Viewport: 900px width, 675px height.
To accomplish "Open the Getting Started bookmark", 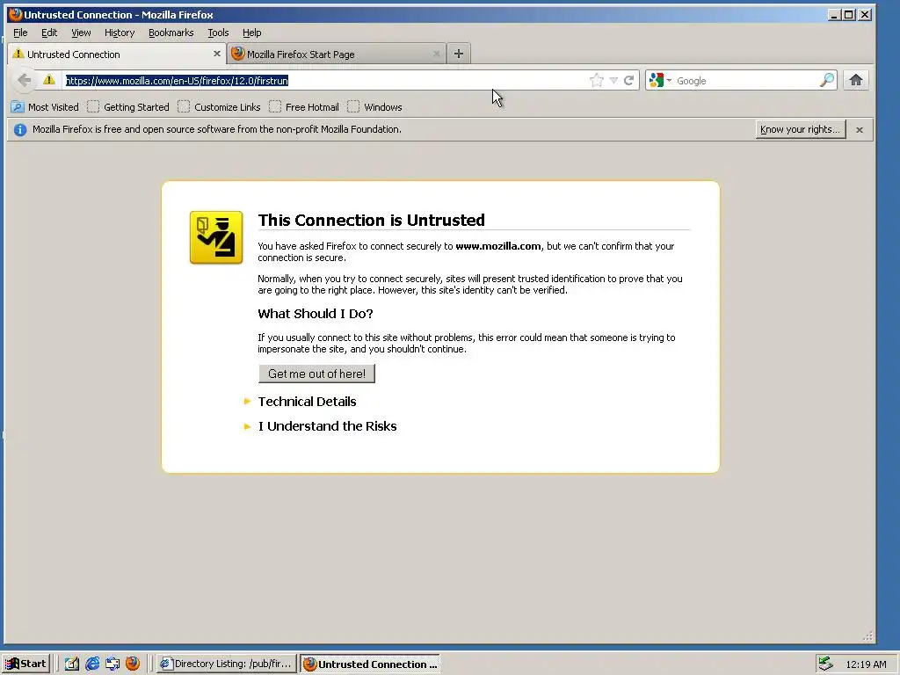I will (x=128, y=106).
